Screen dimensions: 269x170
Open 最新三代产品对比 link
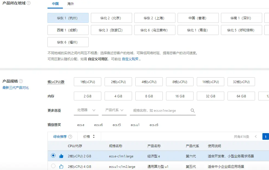click(x=16, y=88)
